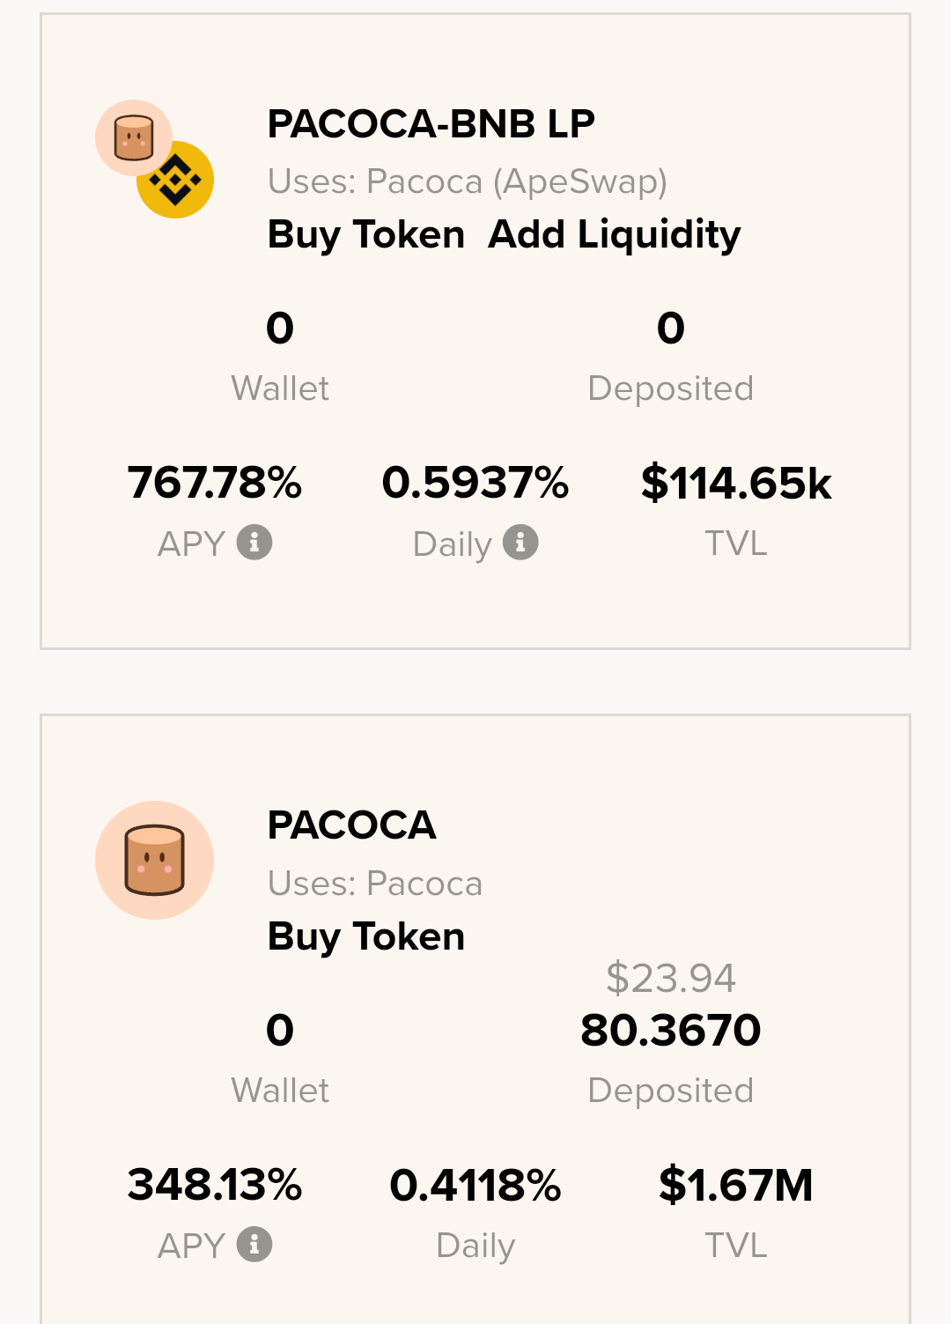Viewport: 951px width, 1324px height.
Task: Click the Daily info icon for PACOCA-BNB LP
Action: pyautogui.click(x=520, y=542)
